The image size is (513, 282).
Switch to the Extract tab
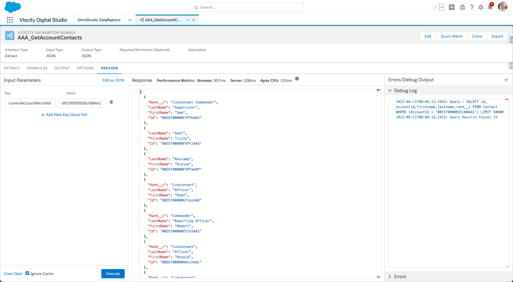(x=12, y=68)
